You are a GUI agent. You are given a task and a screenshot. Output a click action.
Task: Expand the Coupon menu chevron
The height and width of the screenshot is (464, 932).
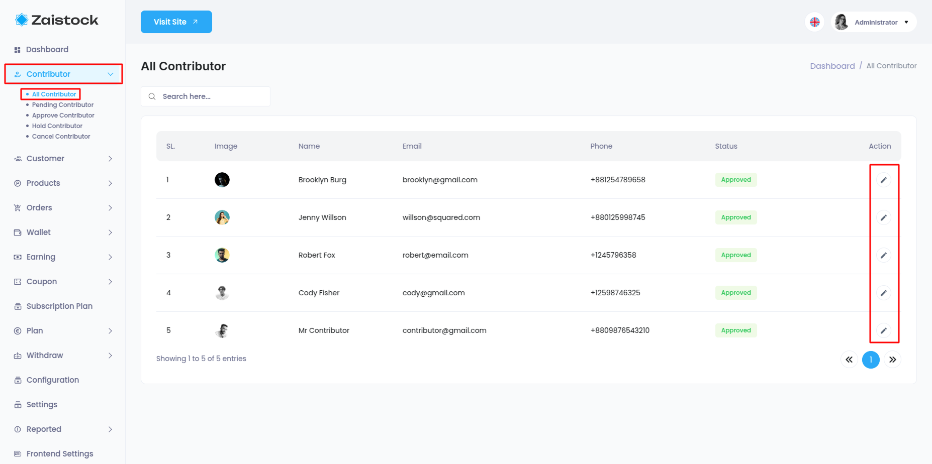[x=111, y=282]
